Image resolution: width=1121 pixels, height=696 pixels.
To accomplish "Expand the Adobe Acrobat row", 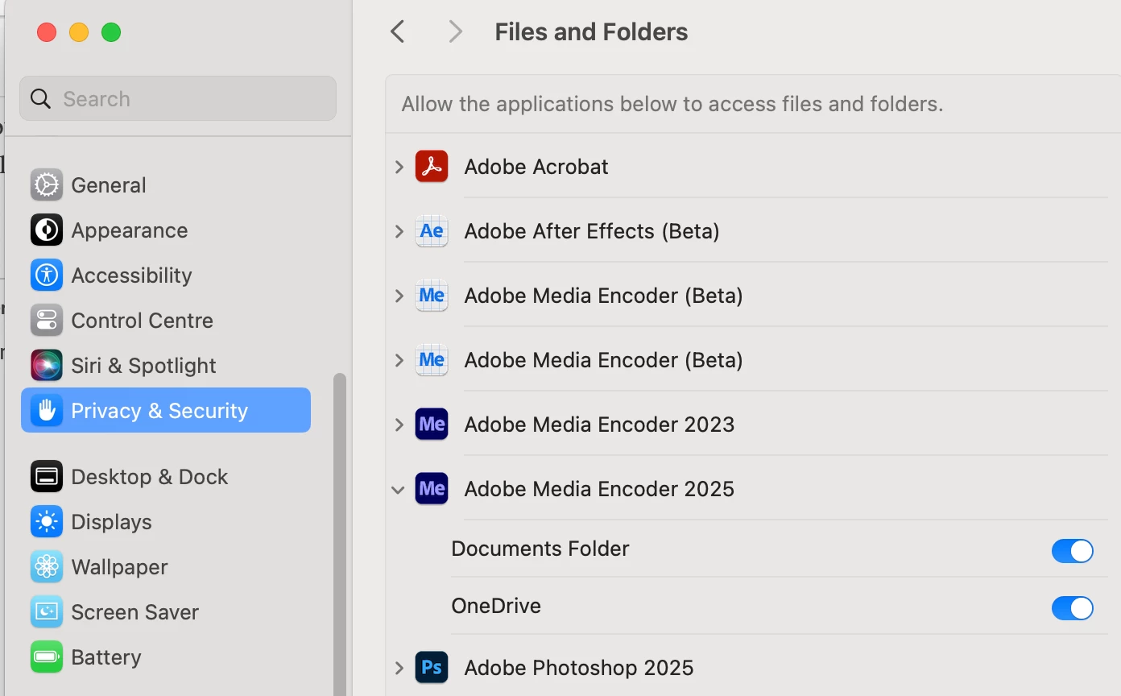I will (399, 167).
